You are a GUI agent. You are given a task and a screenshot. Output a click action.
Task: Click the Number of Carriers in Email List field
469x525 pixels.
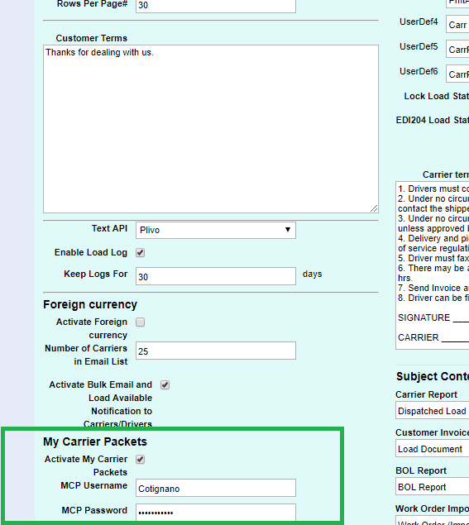[216, 351]
